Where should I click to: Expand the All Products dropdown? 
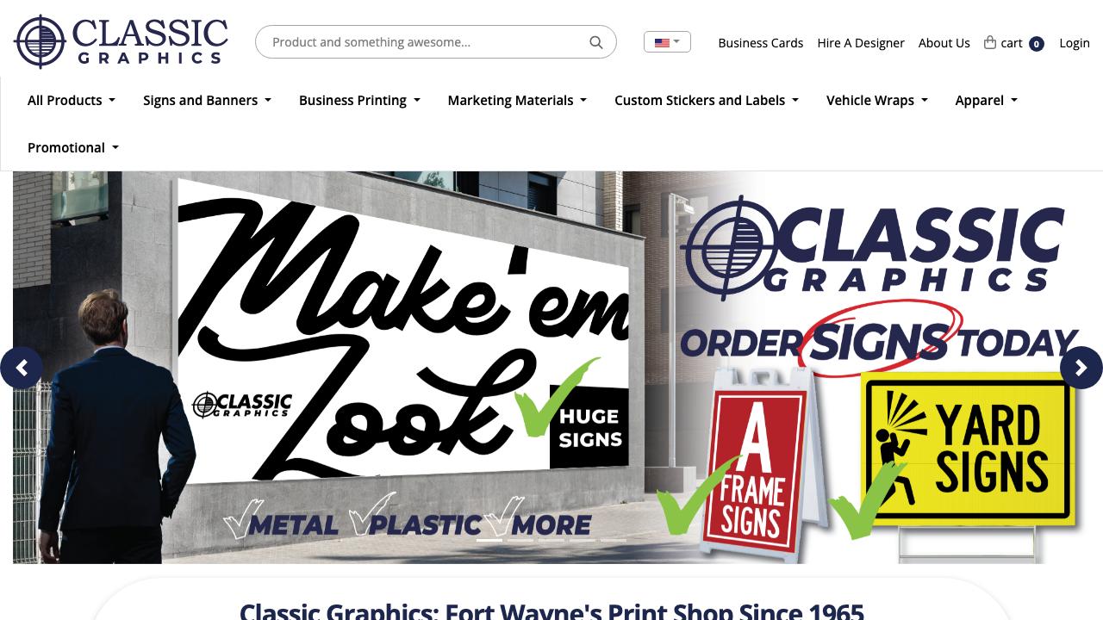[72, 100]
